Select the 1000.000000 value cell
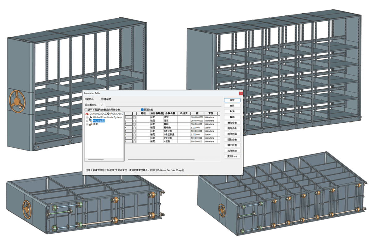The width and height of the screenshot is (371, 241). pos(197,117)
